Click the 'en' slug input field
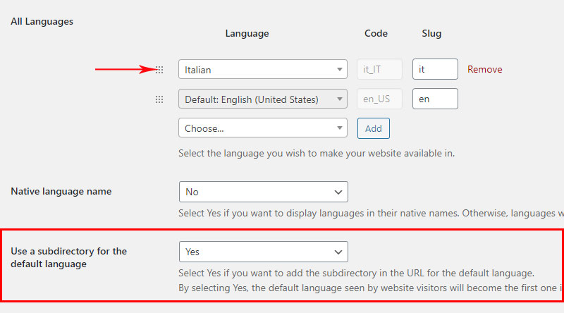Screen dimensions: 564x313 [435, 99]
